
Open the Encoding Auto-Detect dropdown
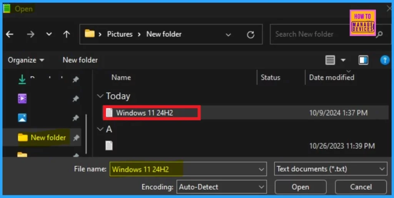221,187
